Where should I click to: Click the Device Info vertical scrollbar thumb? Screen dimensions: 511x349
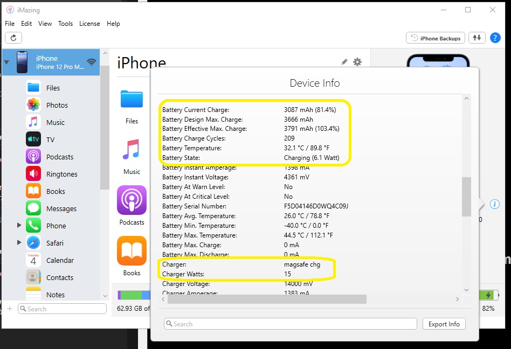coord(466,197)
